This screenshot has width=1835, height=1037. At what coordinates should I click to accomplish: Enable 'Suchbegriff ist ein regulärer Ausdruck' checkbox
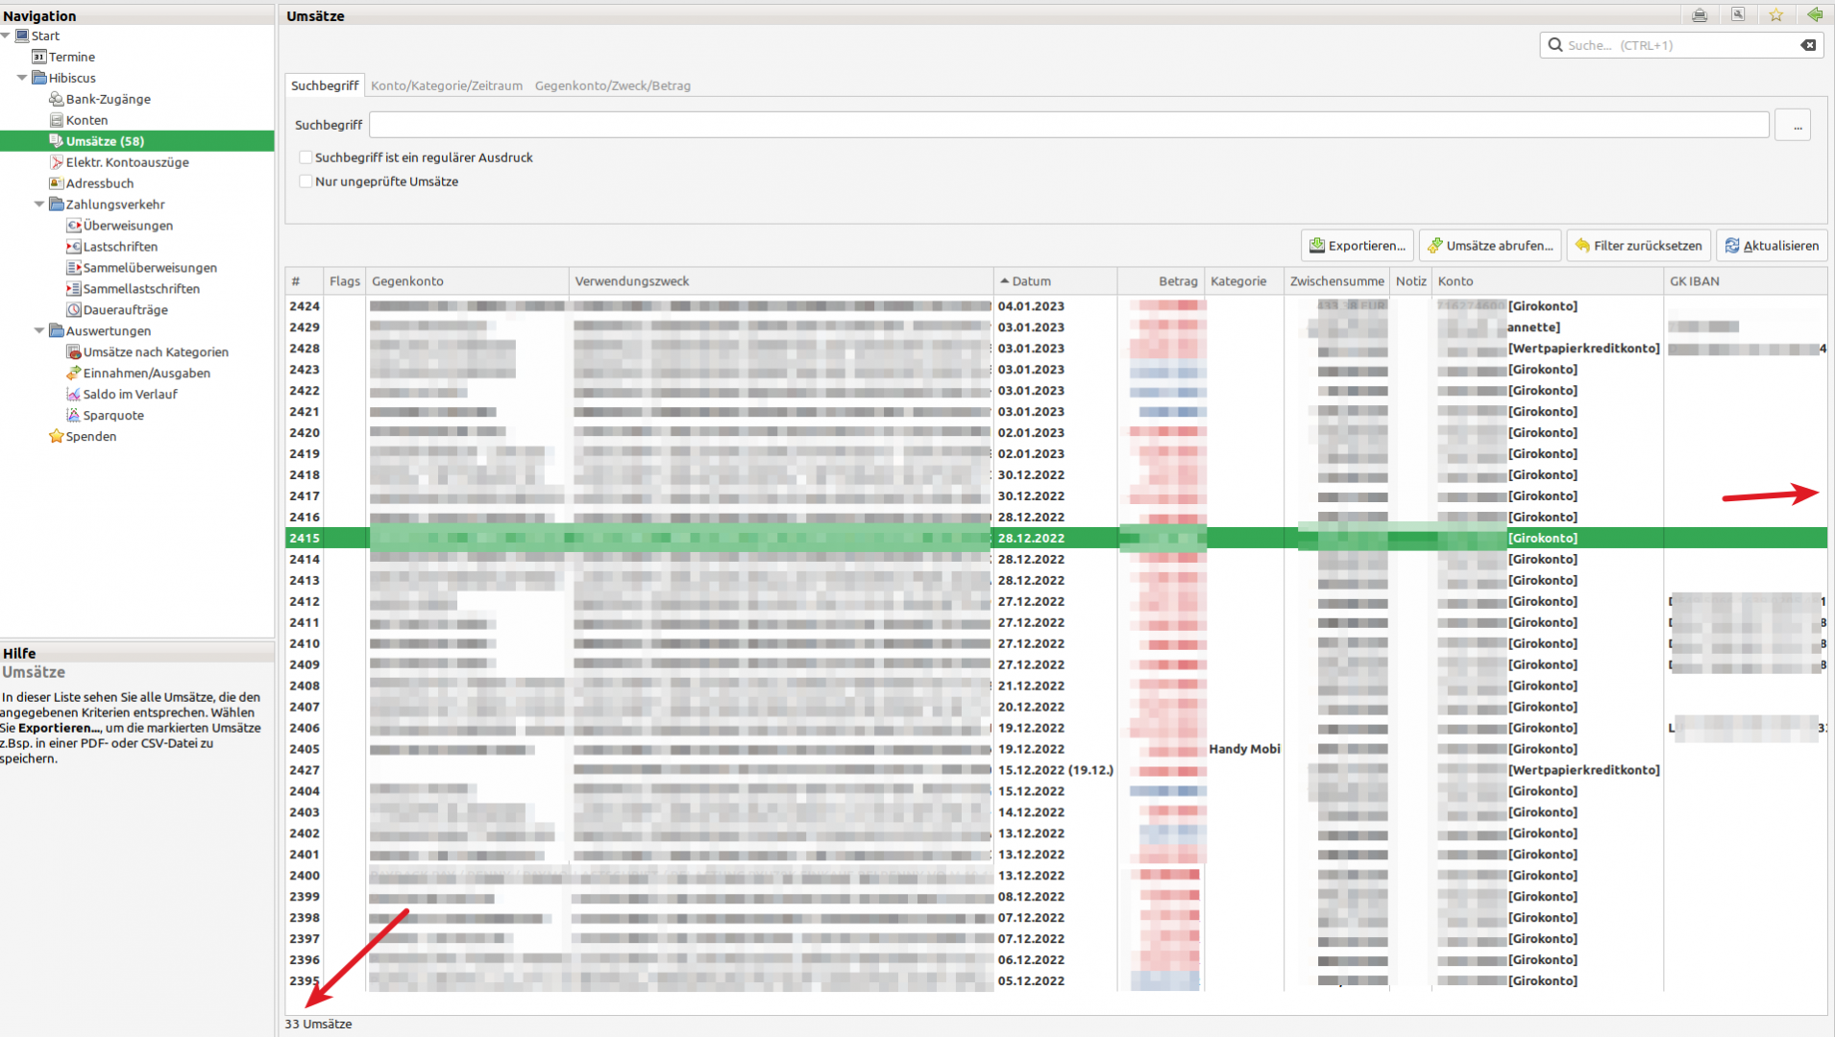coord(306,157)
